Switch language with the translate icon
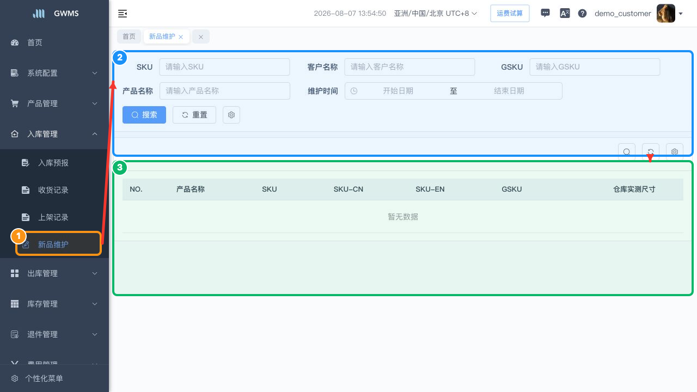The width and height of the screenshot is (697, 392). click(x=565, y=13)
